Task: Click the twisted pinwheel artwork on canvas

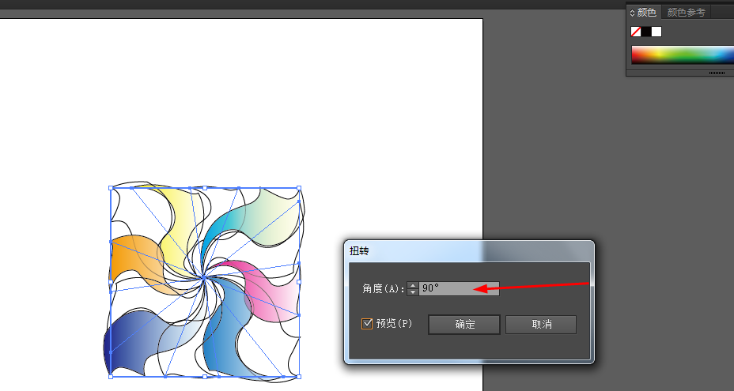Action: [203, 280]
